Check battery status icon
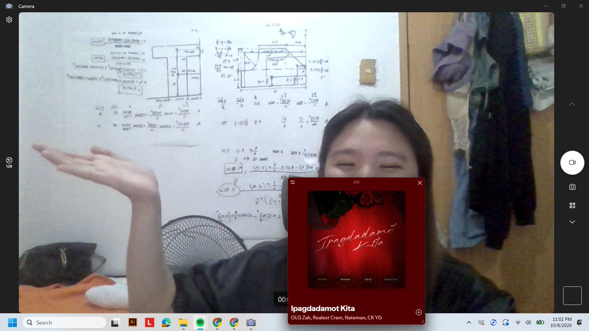Viewport: 589px width, 331px height. [540, 323]
